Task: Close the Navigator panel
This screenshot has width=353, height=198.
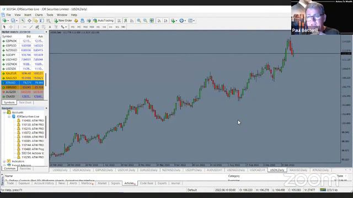Action: 46,108
